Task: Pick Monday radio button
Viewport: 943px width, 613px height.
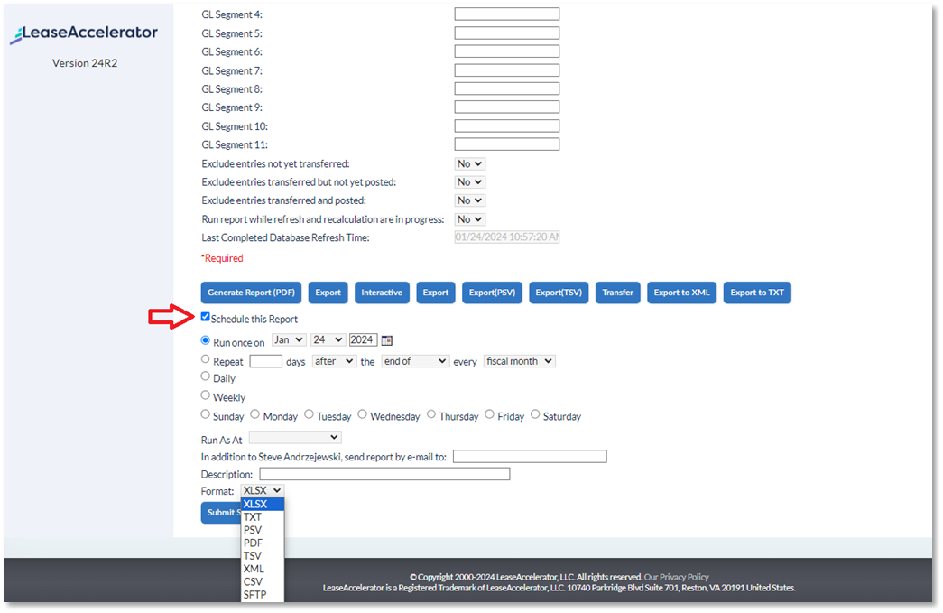Action: [255, 414]
